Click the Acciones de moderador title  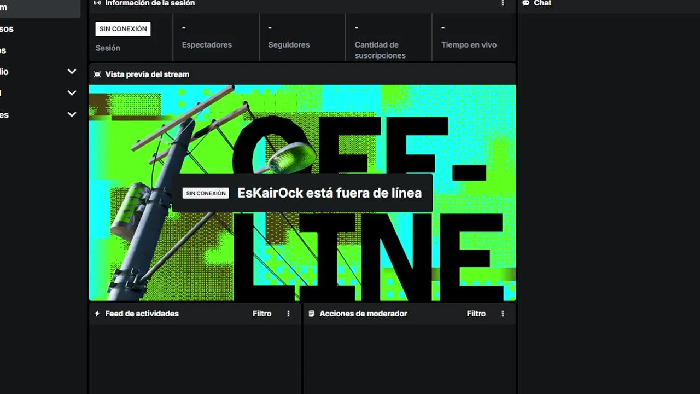(x=363, y=314)
